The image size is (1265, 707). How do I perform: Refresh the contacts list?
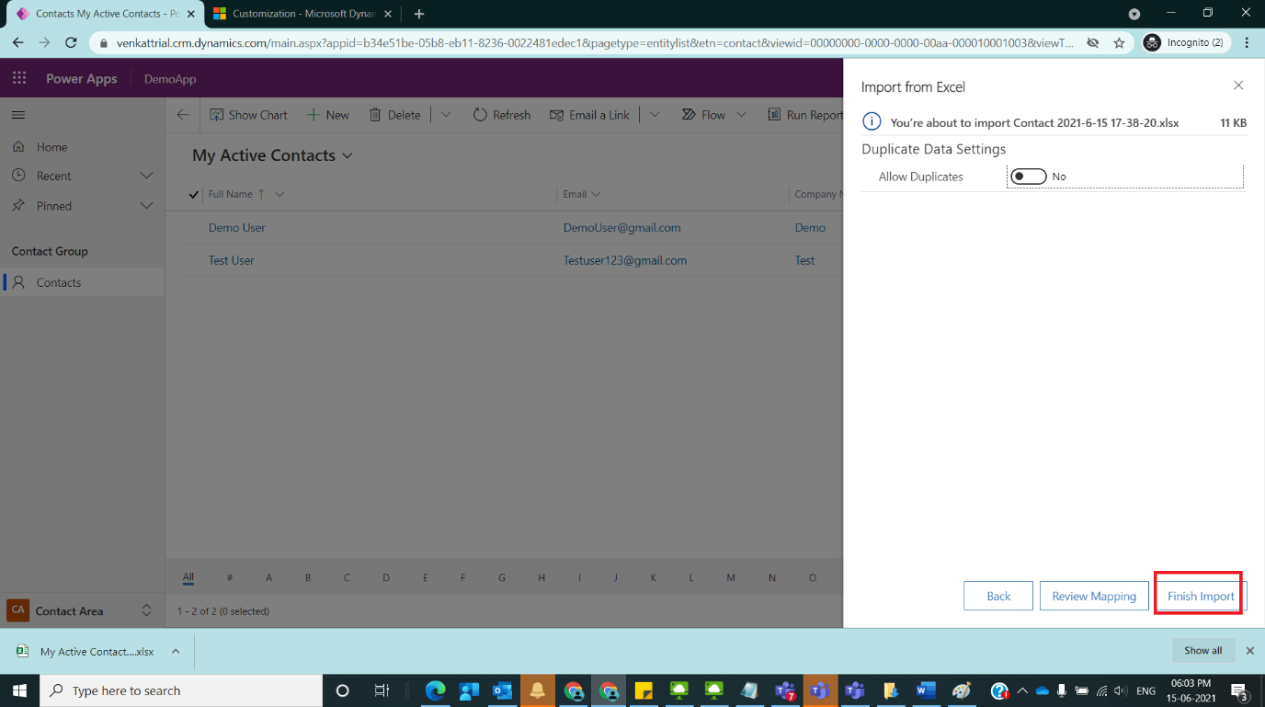(501, 114)
